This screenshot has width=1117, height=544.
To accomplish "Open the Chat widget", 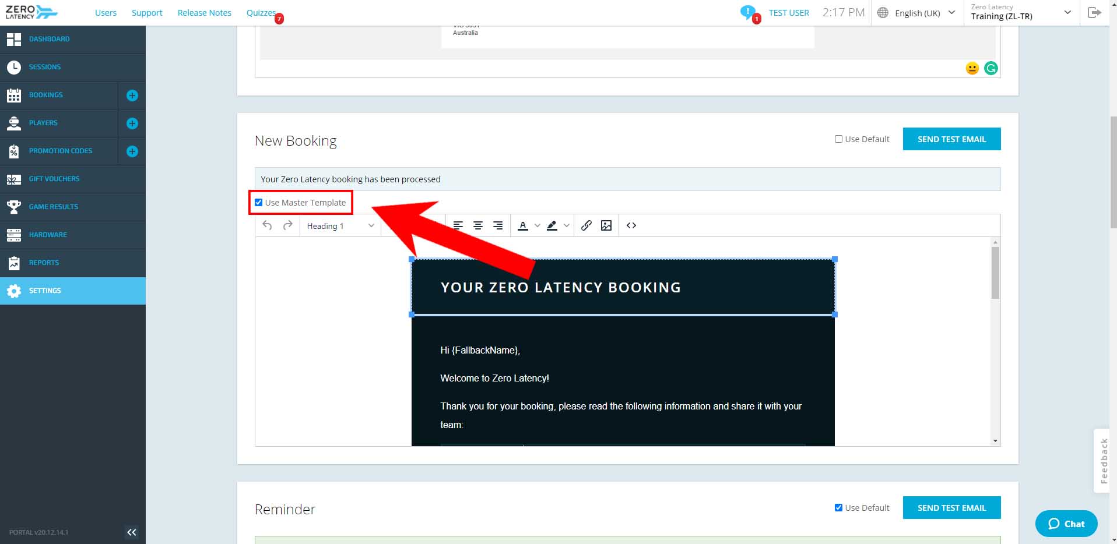I will click(x=1066, y=524).
